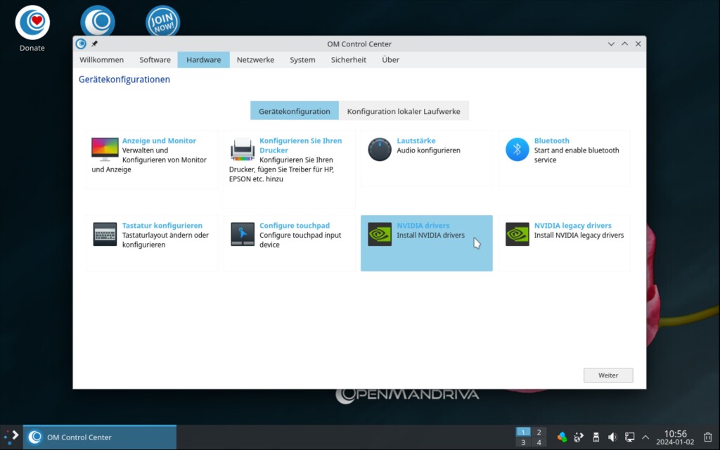The height and width of the screenshot is (450, 720).
Task: Open the printer configuration (Drucker) tool
Action: (x=289, y=169)
